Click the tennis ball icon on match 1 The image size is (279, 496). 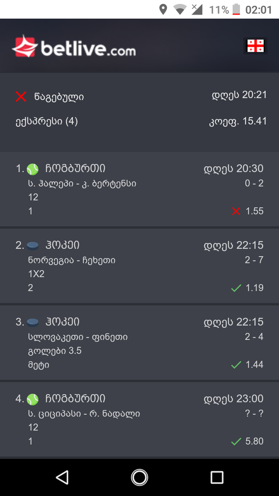(x=32, y=169)
